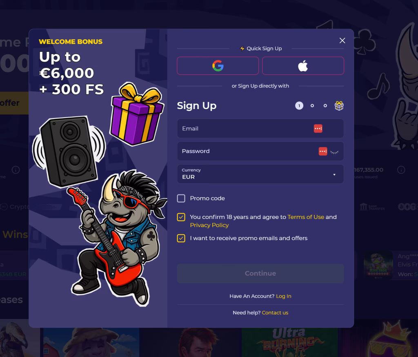The image size is (418, 357).
Task: Click the step 1 circle indicator
Action: [x=299, y=106]
